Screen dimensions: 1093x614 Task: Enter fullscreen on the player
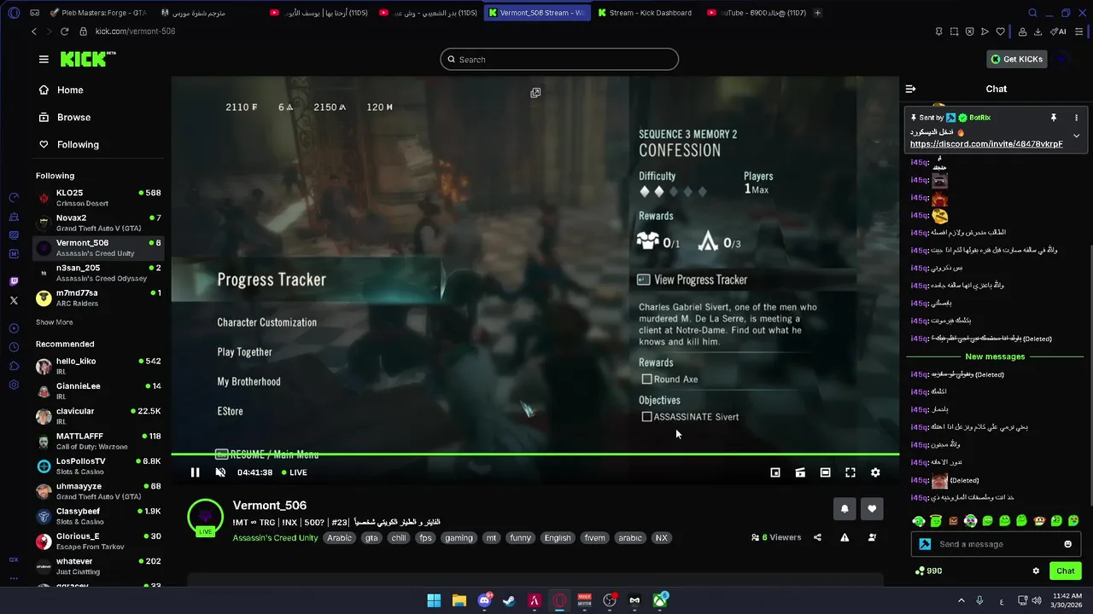[x=850, y=472]
